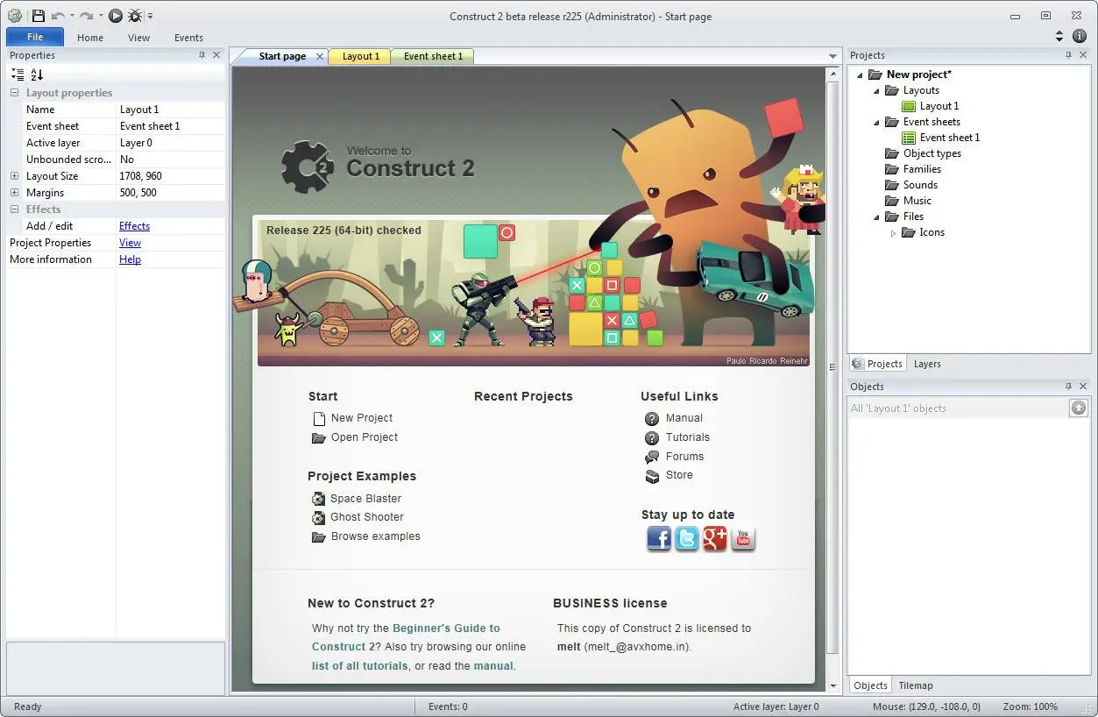Click the About info icon top right

[x=1080, y=36]
